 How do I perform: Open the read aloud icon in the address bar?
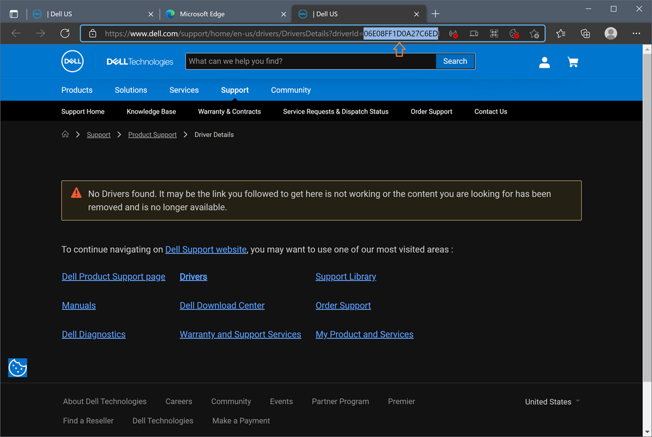[454, 34]
